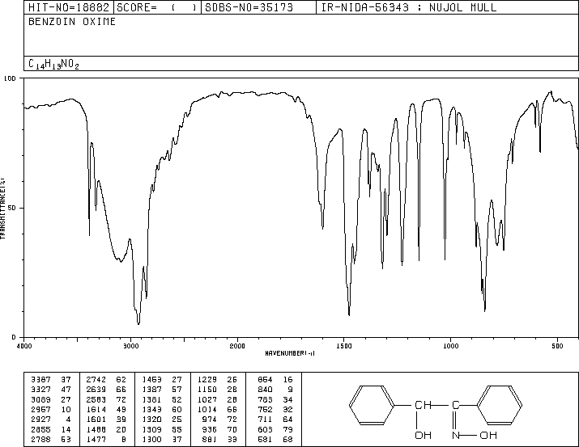Viewport: 579px width, 447px height.
Task: Select the 1300 peak value
Action: coord(151,440)
